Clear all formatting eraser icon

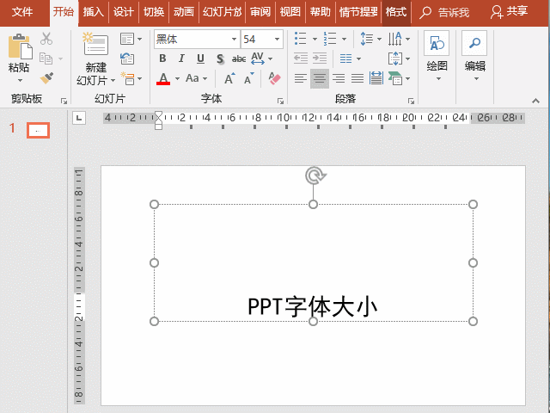[x=274, y=78]
